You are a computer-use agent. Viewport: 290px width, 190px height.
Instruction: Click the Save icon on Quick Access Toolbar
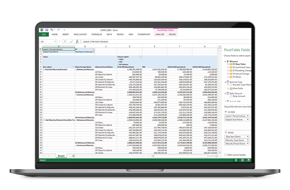point(47,29)
